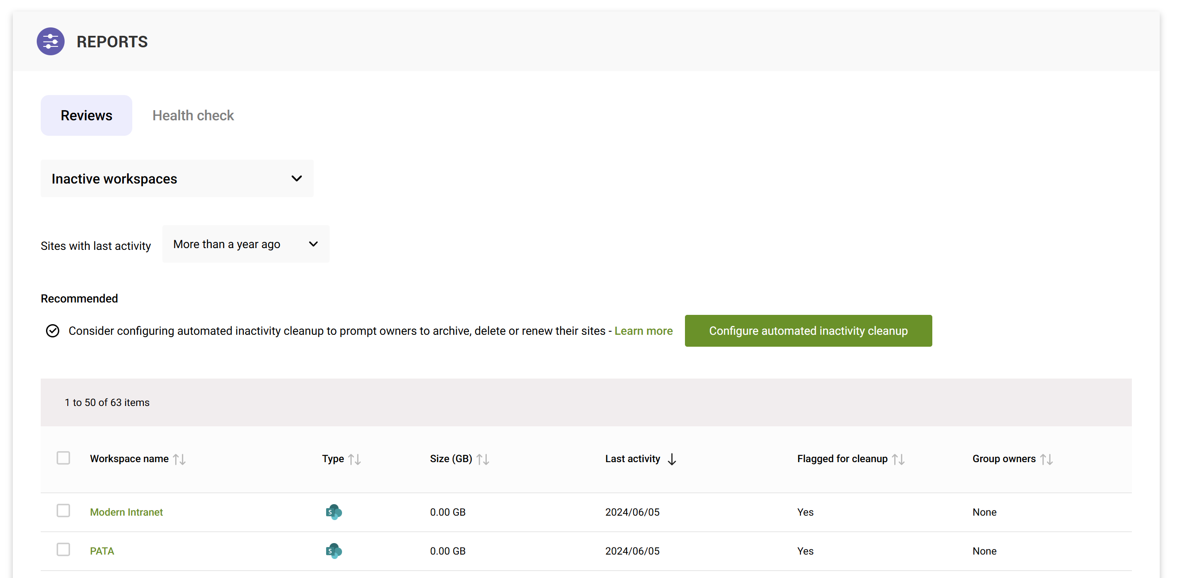
Task: Select the Reviews tab
Action: [86, 115]
